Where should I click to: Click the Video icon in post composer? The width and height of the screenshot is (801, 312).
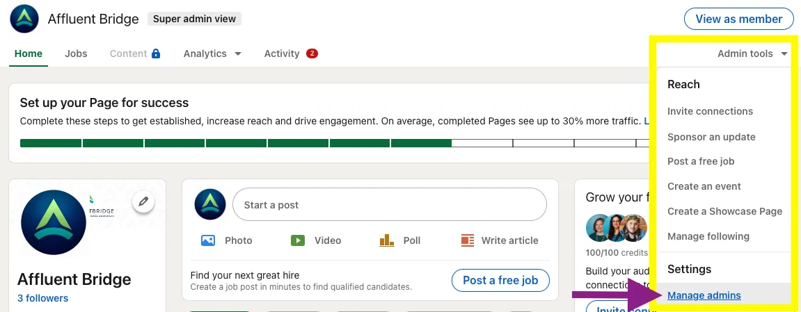[x=298, y=240]
